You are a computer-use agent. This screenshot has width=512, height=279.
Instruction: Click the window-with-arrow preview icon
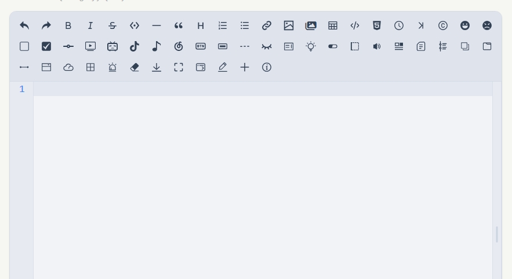point(201,67)
